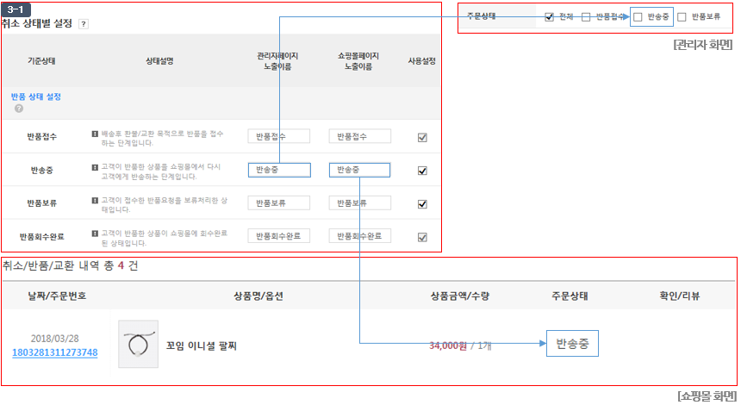Screen dimensions: 741x405
Task: Check the 반품접수 order status filter
Action: coord(586,17)
